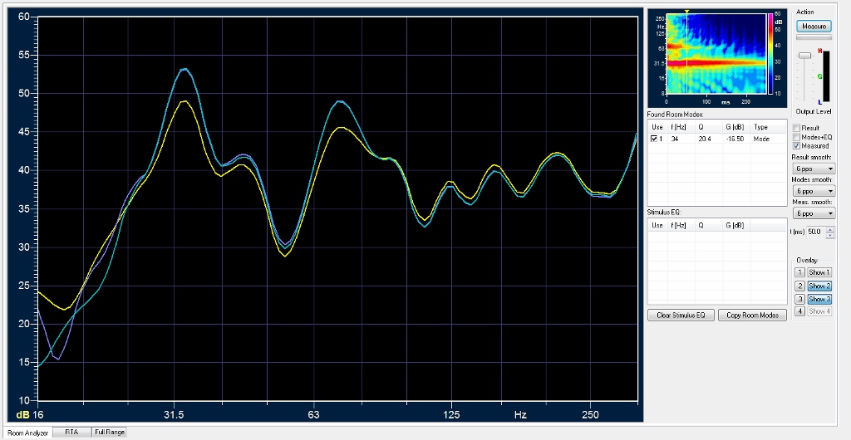Click Clear Stimulus EQ button
851x440 pixels.
pos(681,315)
